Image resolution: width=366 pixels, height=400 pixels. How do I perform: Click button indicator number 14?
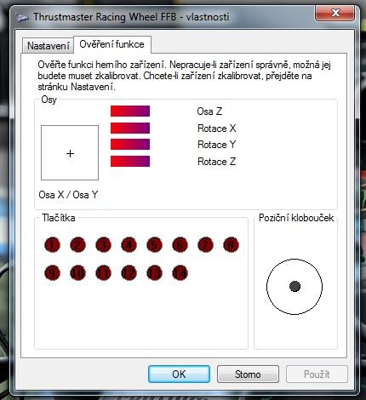coord(180,273)
